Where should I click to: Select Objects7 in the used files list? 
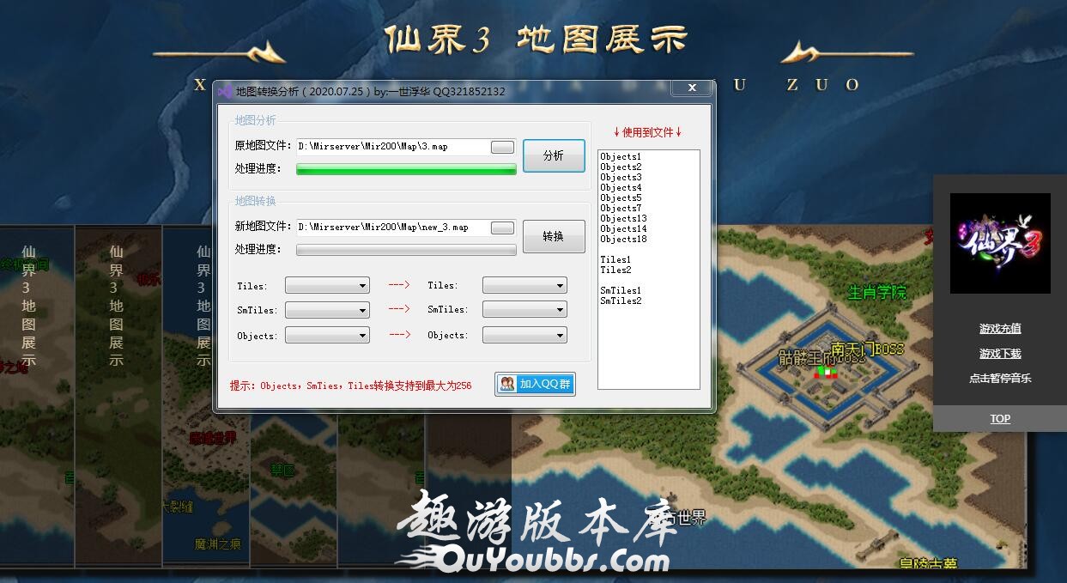point(621,209)
